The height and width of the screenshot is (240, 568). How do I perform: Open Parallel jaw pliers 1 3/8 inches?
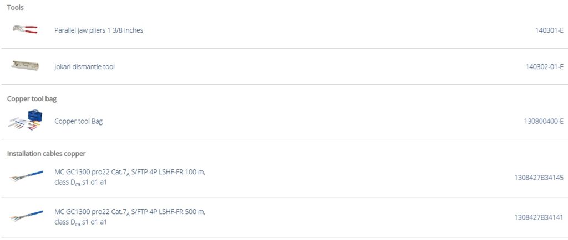click(99, 30)
